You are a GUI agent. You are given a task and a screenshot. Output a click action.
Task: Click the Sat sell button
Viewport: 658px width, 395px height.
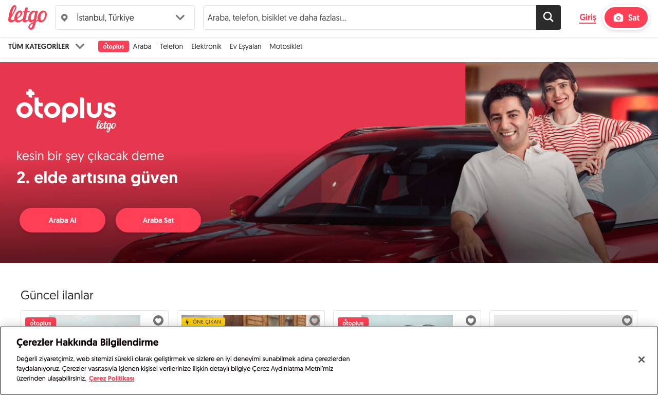pyautogui.click(x=626, y=17)
